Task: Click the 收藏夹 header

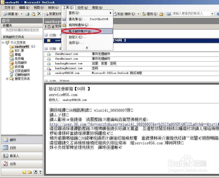Action: 22,25
